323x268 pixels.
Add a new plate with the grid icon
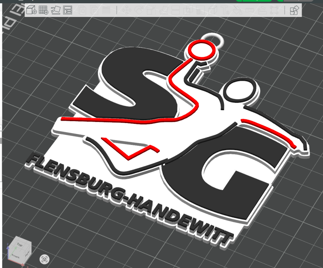pyautogui.click(x=43, y=10)
